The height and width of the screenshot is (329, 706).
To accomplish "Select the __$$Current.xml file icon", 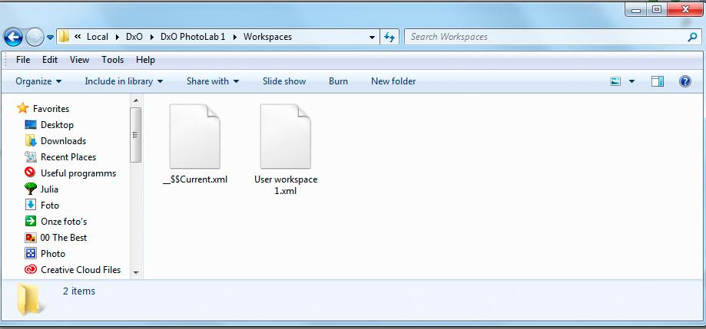I will [195, 137].
